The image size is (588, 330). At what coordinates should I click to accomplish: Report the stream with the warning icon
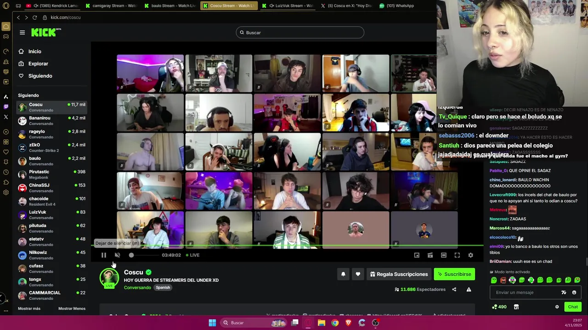(x=469, y=290)
